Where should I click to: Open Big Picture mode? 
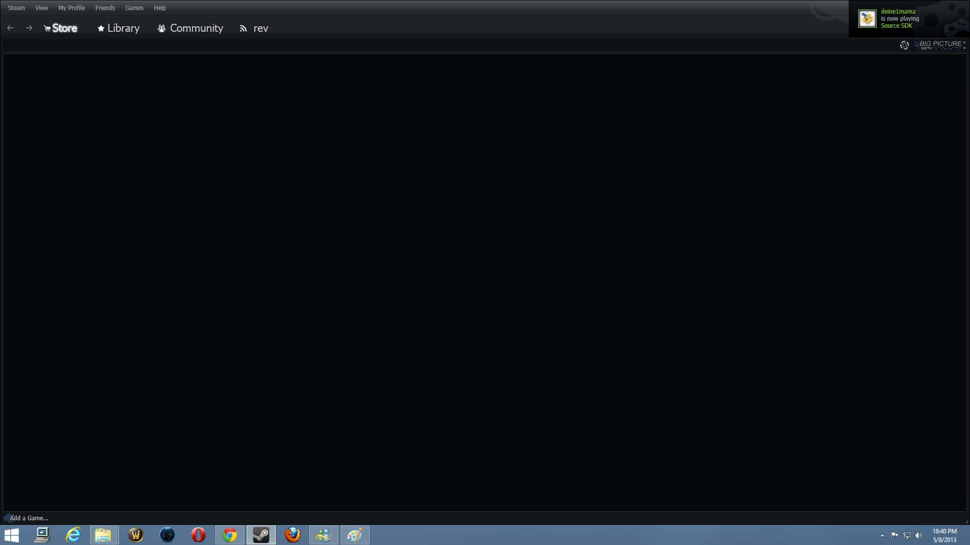point(933,44)
